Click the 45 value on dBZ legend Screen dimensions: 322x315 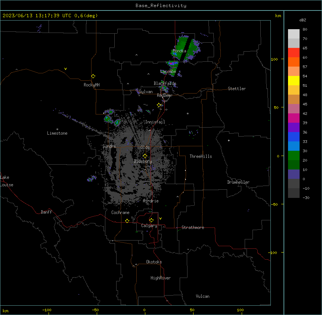tap(305, 104)
